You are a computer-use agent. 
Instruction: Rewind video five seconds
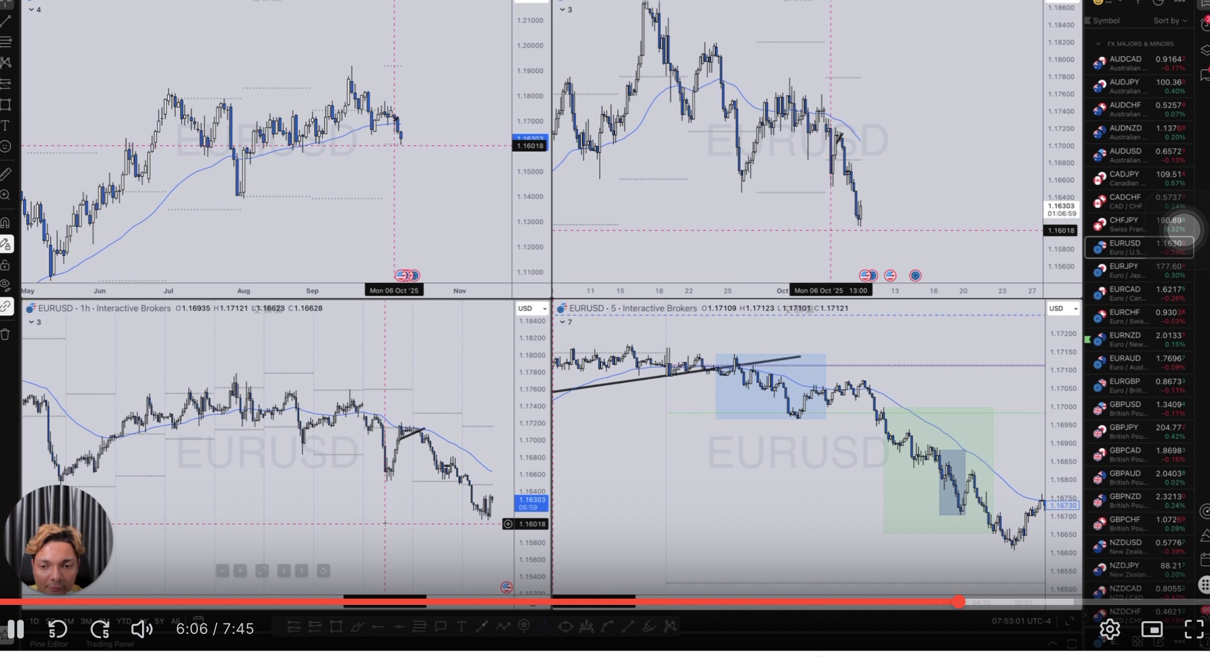(57, 629)
